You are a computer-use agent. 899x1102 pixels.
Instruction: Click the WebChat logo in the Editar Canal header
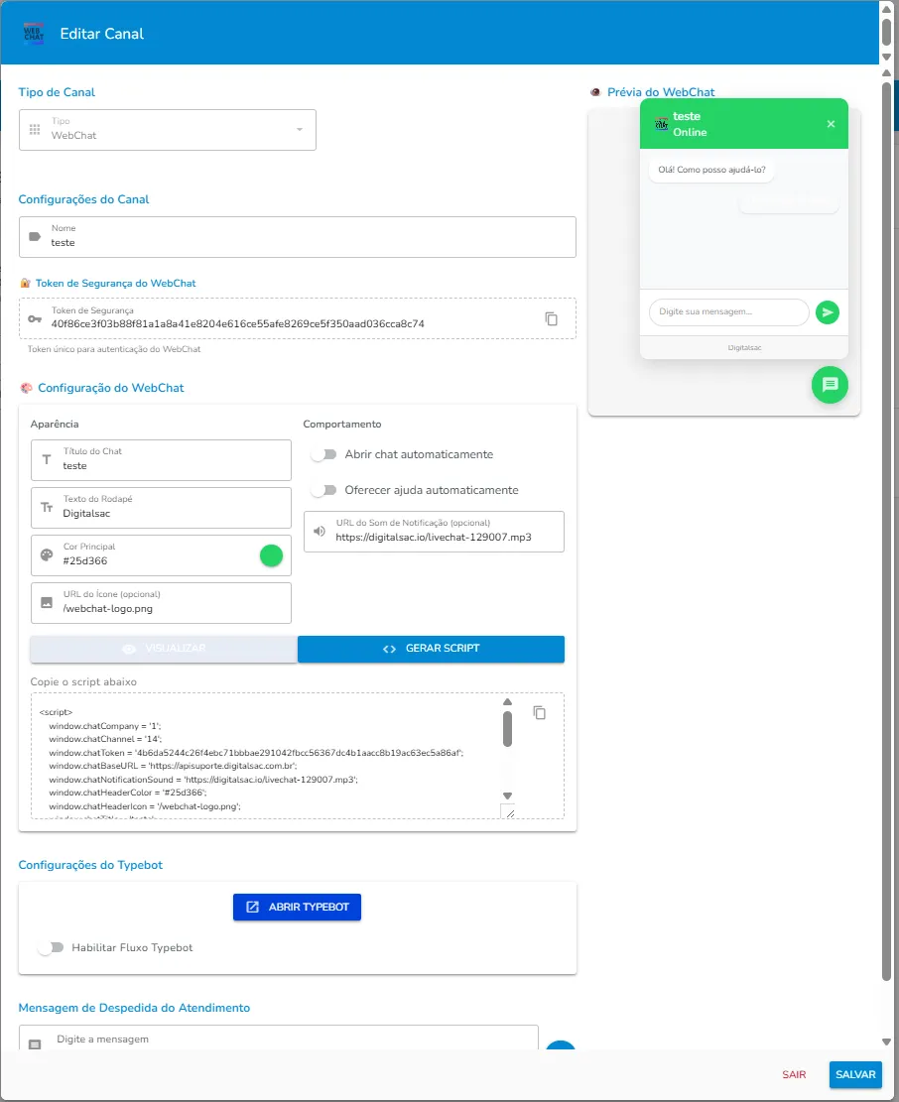point(34,34)
